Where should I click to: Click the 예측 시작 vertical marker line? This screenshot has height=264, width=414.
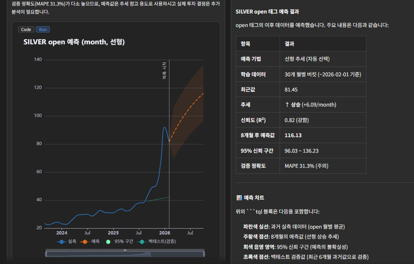[169, 156]
